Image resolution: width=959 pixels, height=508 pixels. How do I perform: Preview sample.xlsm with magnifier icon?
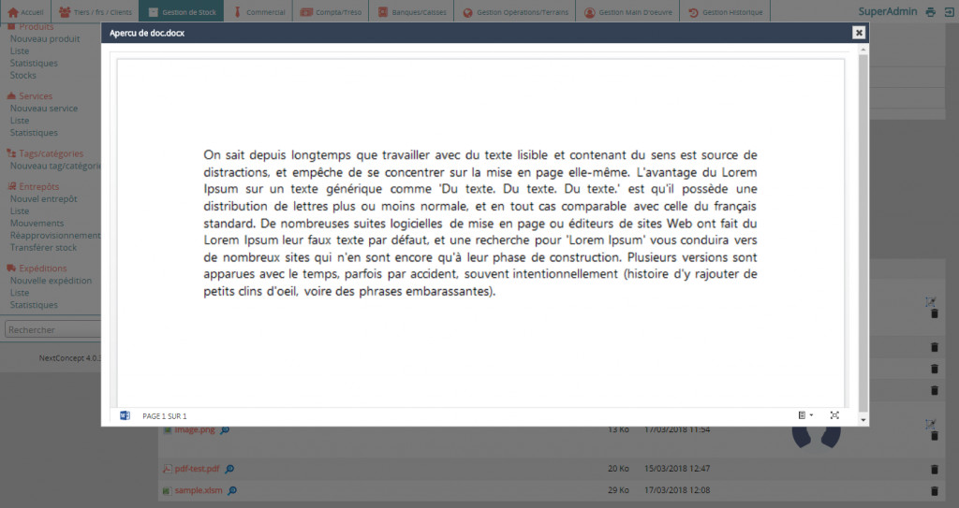232,490
